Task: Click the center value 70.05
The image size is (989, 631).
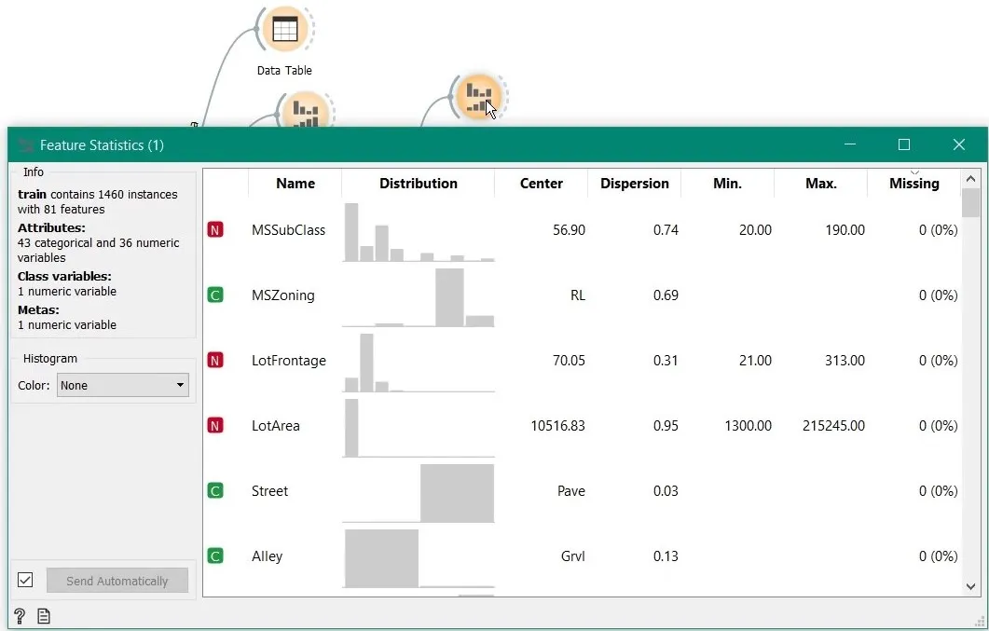Action: [x=569, y=361]
